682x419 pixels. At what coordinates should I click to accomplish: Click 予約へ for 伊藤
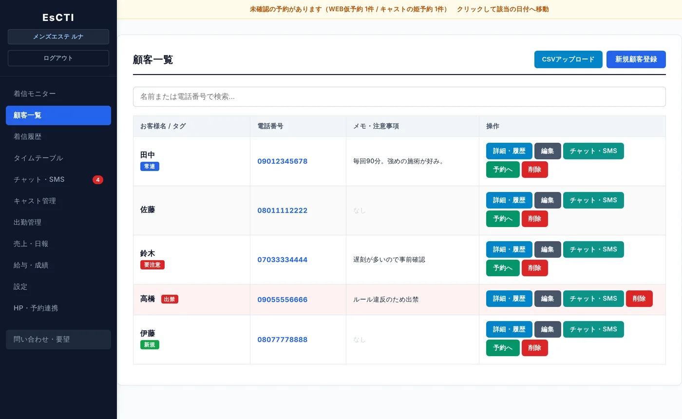[x=503, y=348]
